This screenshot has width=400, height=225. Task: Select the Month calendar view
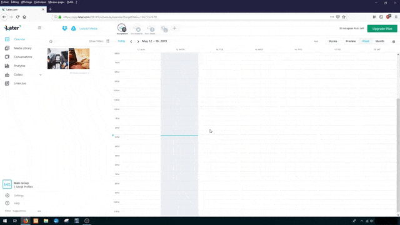click(379, 41)
